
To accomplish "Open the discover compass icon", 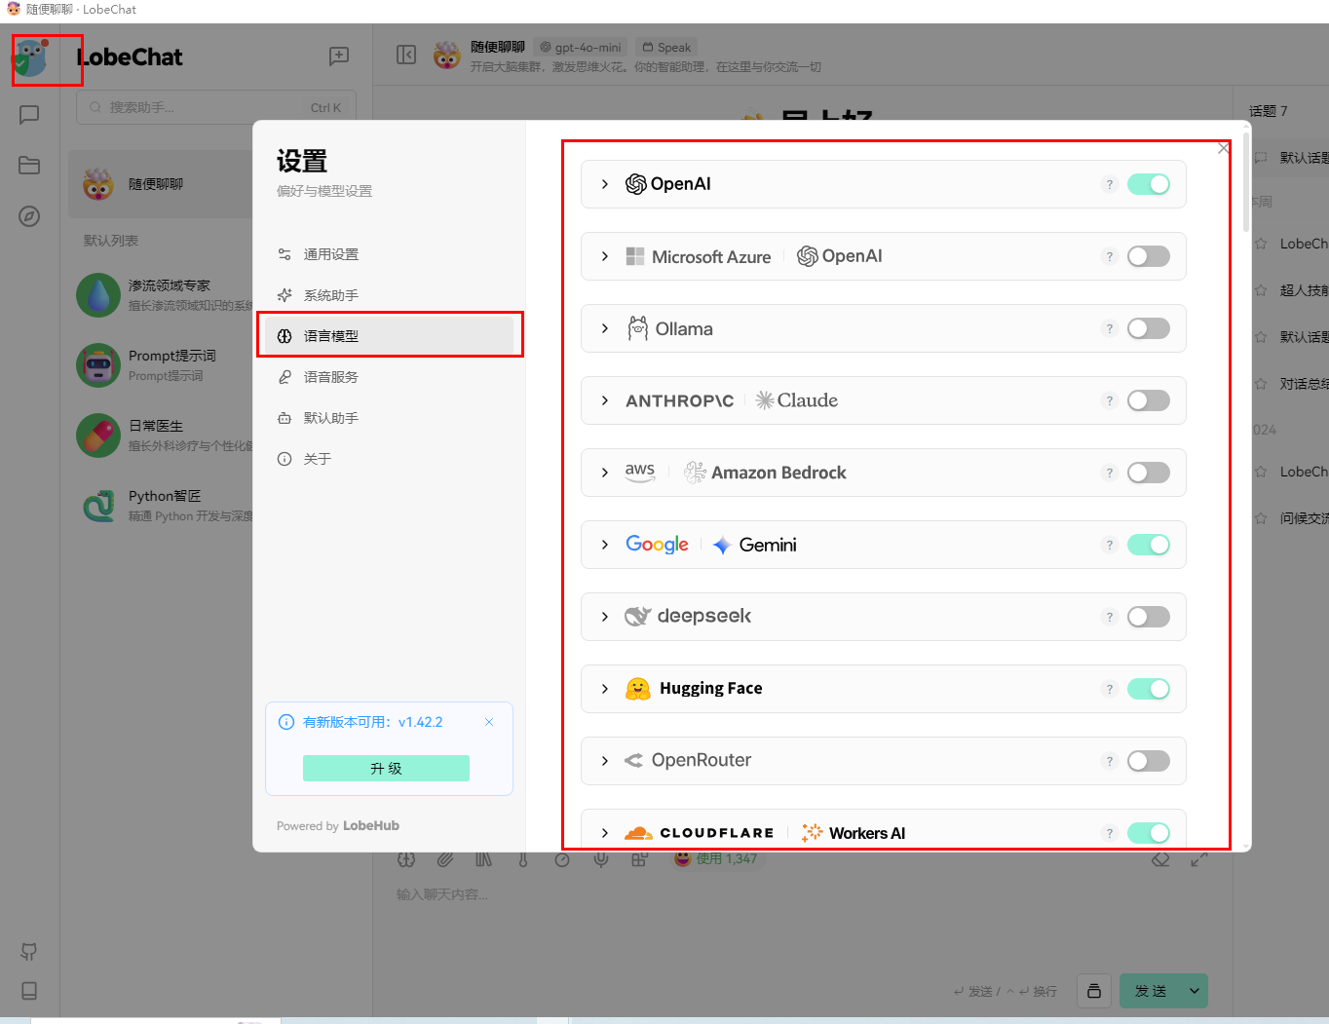I will (29, 216).
